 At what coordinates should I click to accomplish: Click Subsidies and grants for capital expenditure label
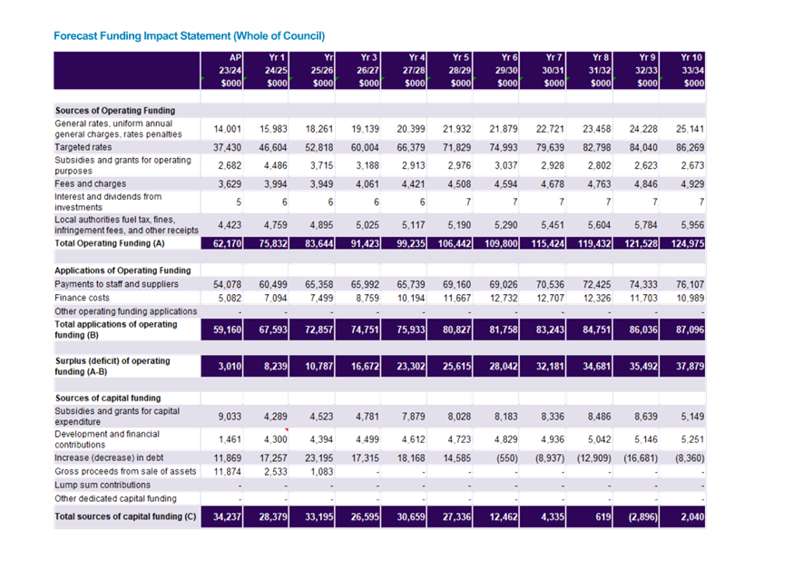point(117,417)
